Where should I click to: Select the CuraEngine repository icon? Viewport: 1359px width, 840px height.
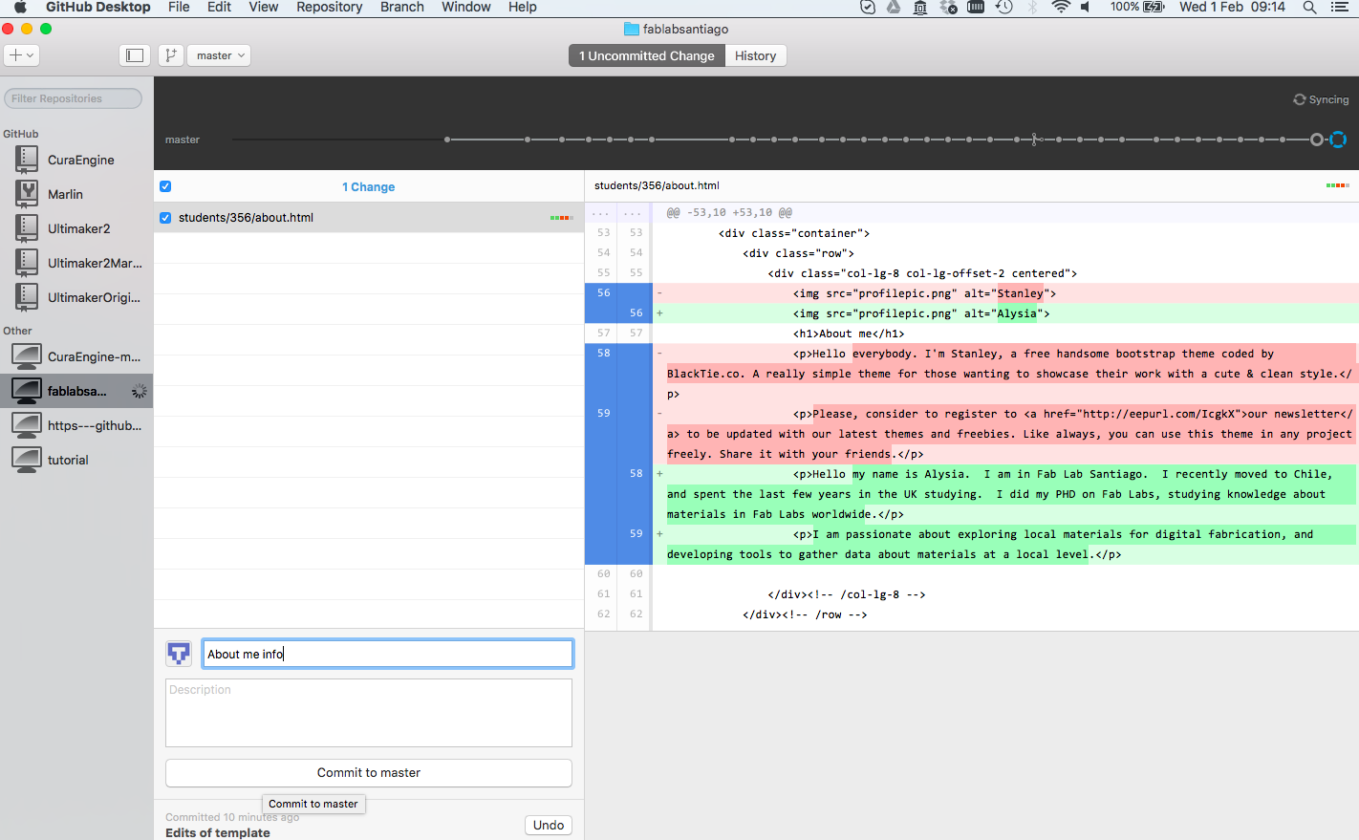coord(27,160)
